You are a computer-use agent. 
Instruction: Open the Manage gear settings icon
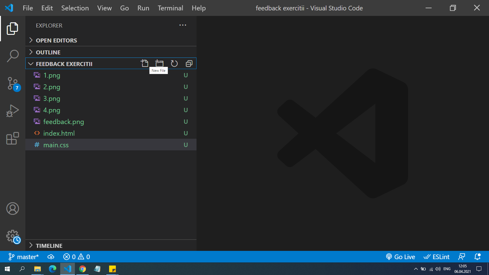click(x=13, y=236)
